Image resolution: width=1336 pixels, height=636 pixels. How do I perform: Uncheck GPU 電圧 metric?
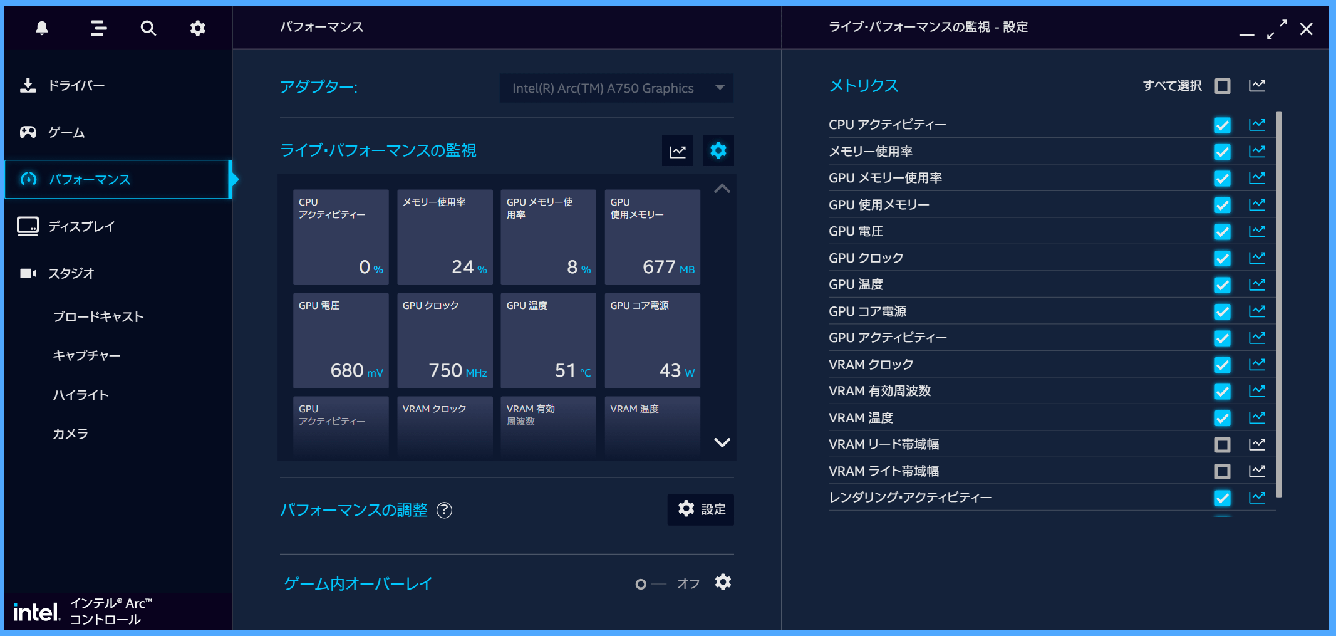pos(1223,232)
